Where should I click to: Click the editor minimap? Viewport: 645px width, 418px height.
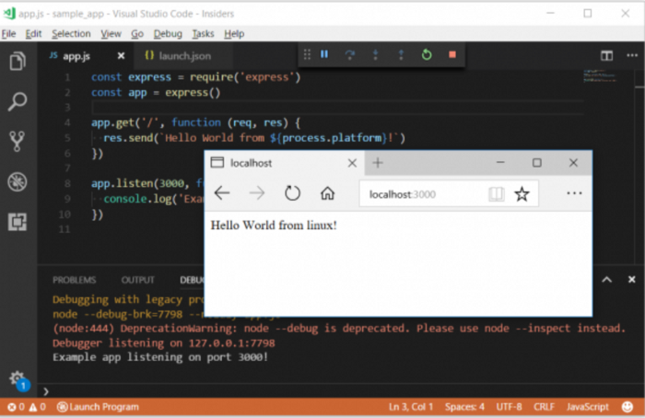pos(600,76)
